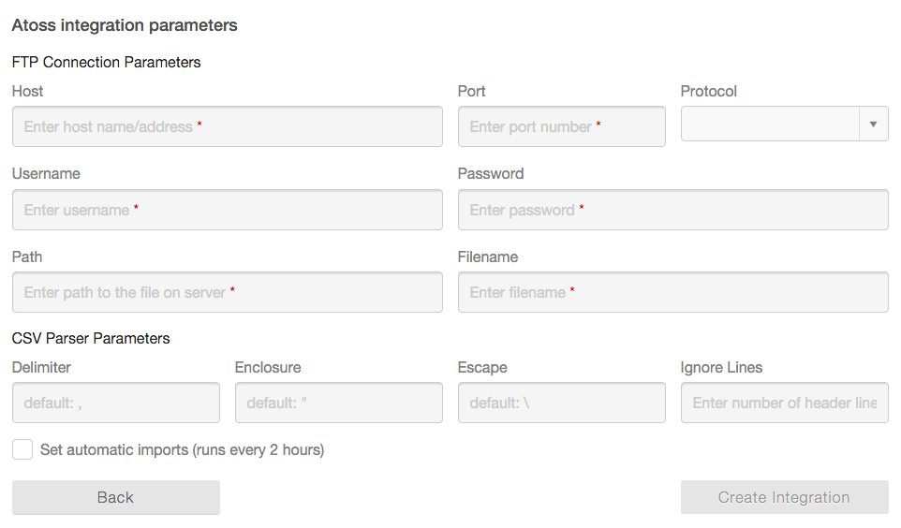
Task: Click the 'Set automatic imports' label text
Action: 182,450
